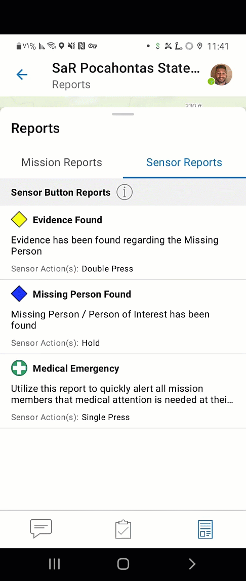The height and width of the screenshot is (581, 246).
Task: Tap the bottom sheet drag handle
Action: (x=123, y=114)
